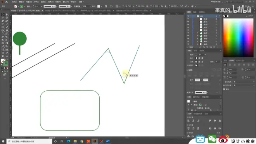Select the Direct Selection tool
The height and width of the screenshot is (144, 256).
pyautogui.click(x=7, y=14)
